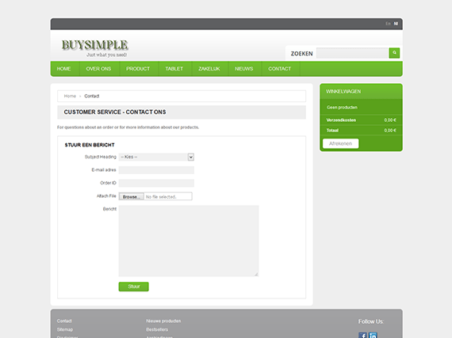The image size is (452, 338).
Task: Click Browse to attach a file
Action: tap(132, 197)
